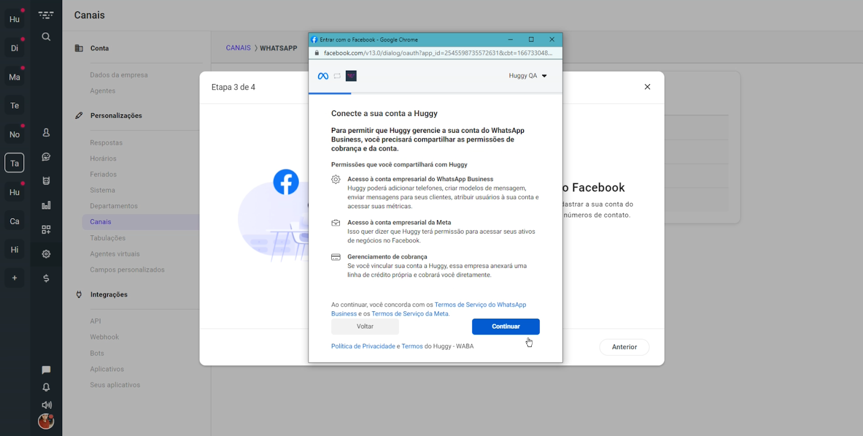Open the Seus aplicativos page
Screen dimensions: 863x436
(115, 385)
